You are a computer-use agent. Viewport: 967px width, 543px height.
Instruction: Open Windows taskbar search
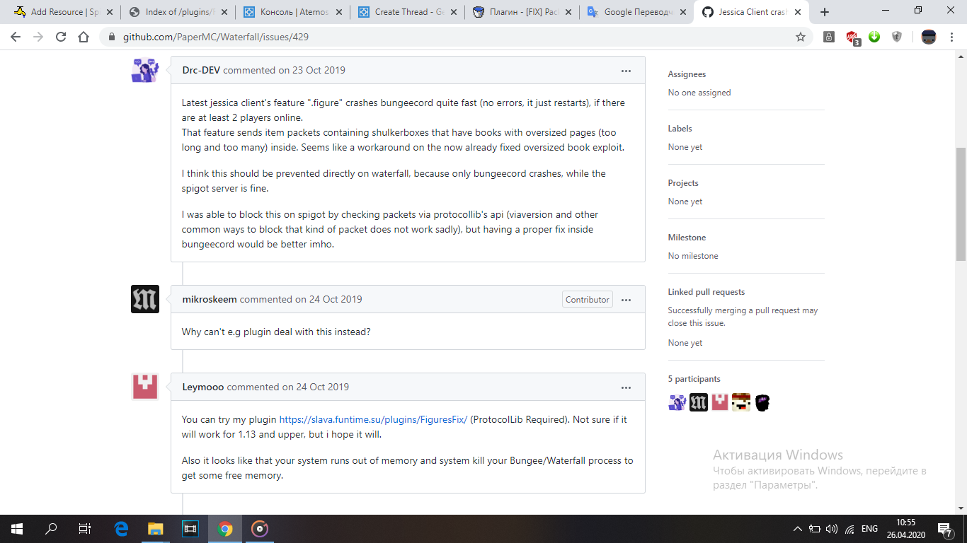(51, 528)
